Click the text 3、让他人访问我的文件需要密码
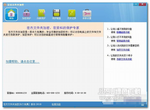The height and width of the screenshot is (110, 150). (x=123, y=46)
